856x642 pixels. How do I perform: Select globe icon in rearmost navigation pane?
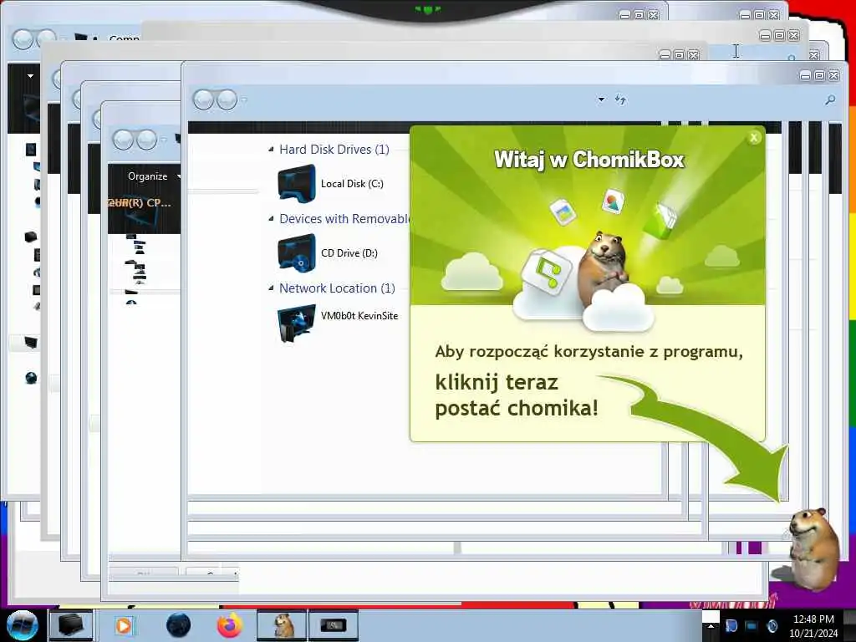31,378
